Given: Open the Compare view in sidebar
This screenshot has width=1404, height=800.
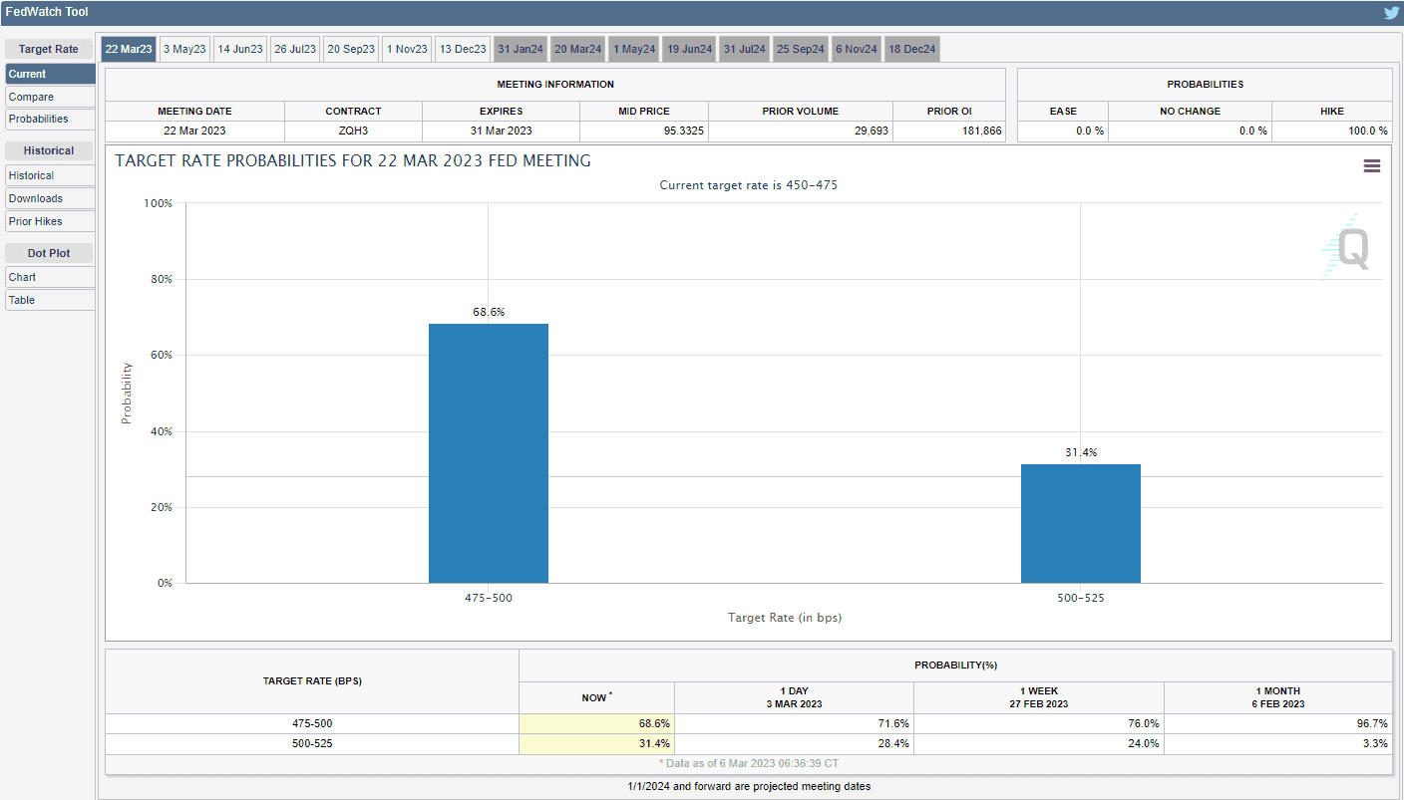Looking at the screenshot, I should coord(50,97).
